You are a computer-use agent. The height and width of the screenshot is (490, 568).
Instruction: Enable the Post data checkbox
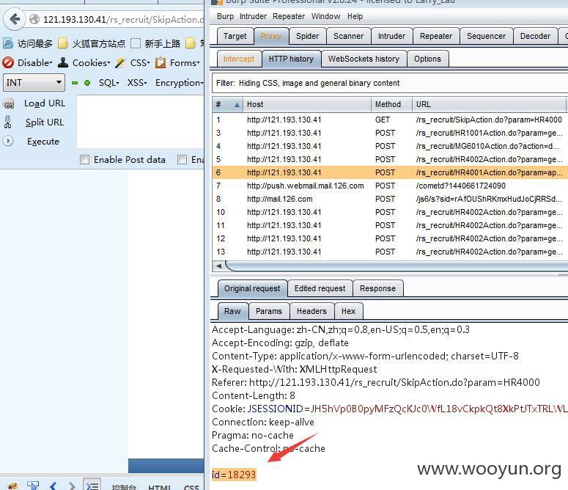tap(84, 159)
